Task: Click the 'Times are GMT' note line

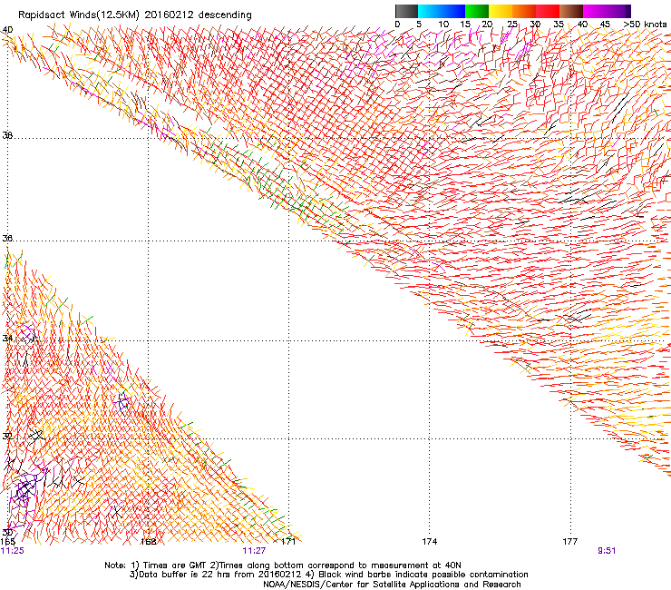Action: (283, 565)
